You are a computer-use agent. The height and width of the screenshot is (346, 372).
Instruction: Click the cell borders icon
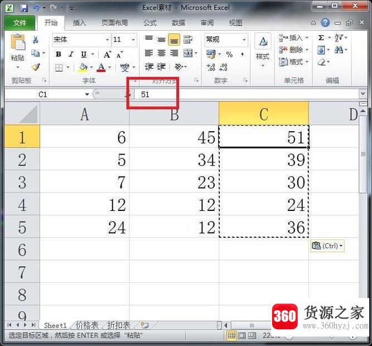[x=59, y=68]
